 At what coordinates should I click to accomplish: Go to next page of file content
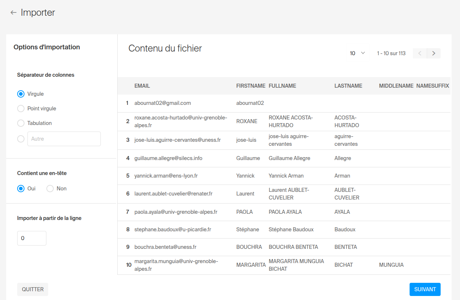click(434, 53)
